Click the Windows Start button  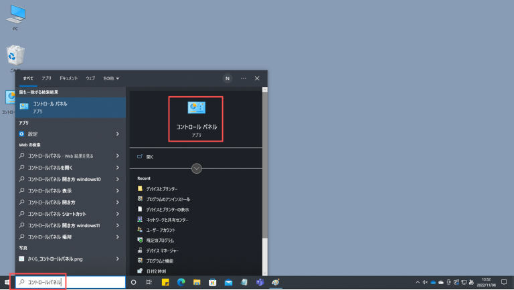pyautogui.click(x=7, y=282)
